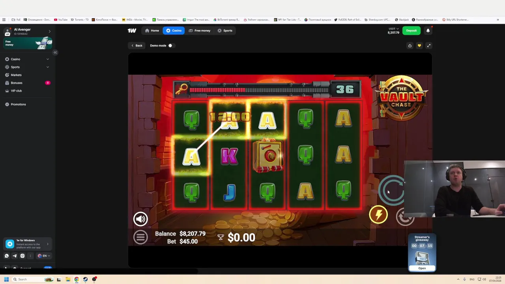
Task: Expand the Sports sidebar chevron
Action: pos(48,67)
